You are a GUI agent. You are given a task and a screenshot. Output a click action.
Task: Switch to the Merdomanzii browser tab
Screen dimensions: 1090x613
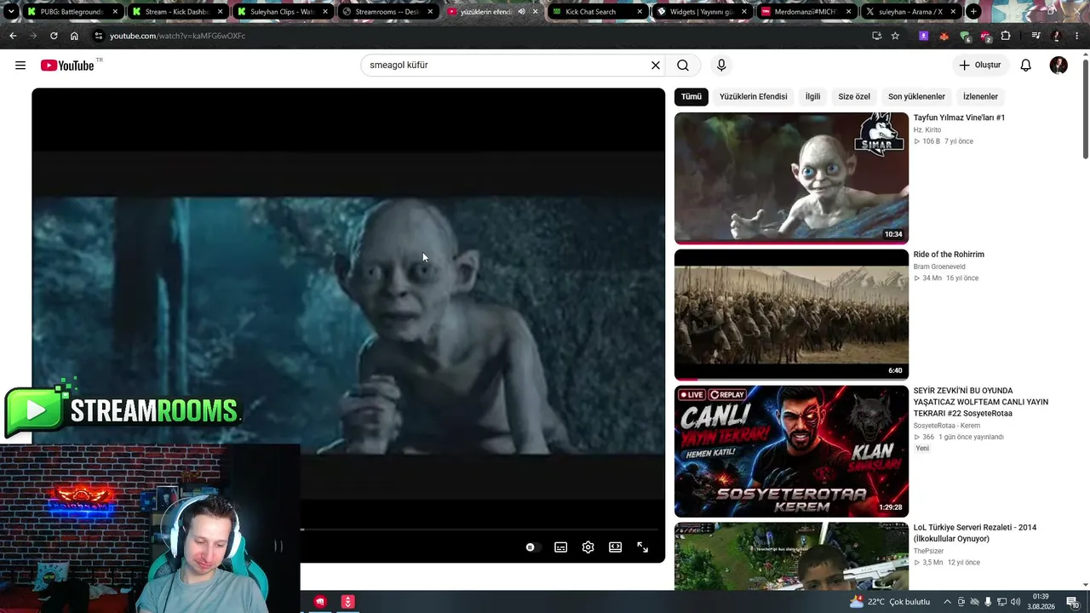(x=806, y=12)
